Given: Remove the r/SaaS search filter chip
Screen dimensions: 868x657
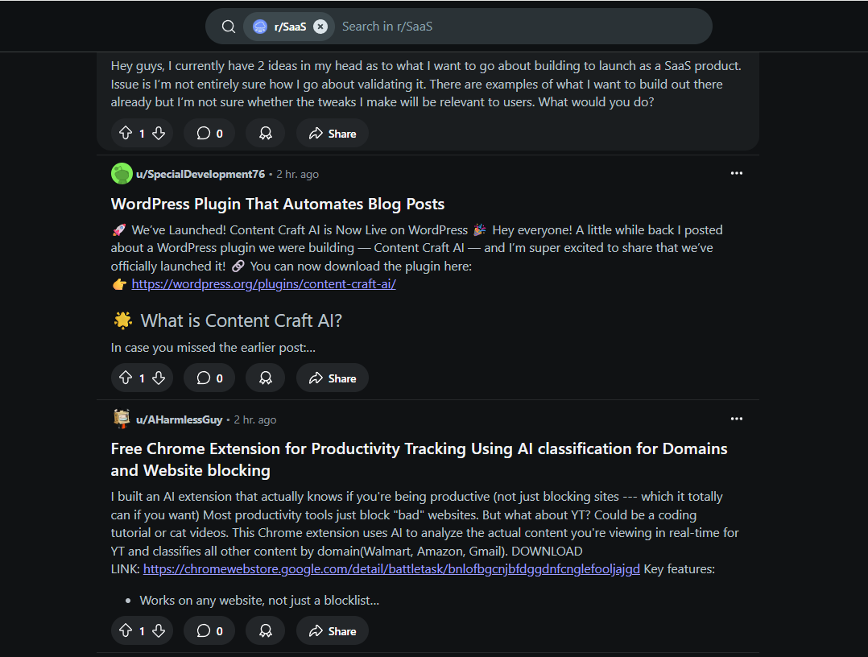Looking at the screenshot, I should pos(320,27).
